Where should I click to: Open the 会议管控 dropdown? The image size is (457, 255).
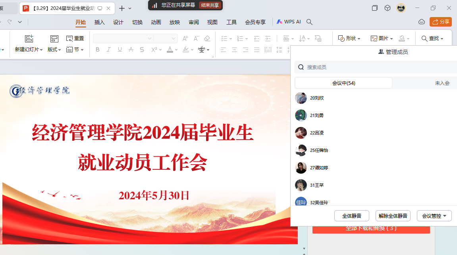tap(434, 216)
